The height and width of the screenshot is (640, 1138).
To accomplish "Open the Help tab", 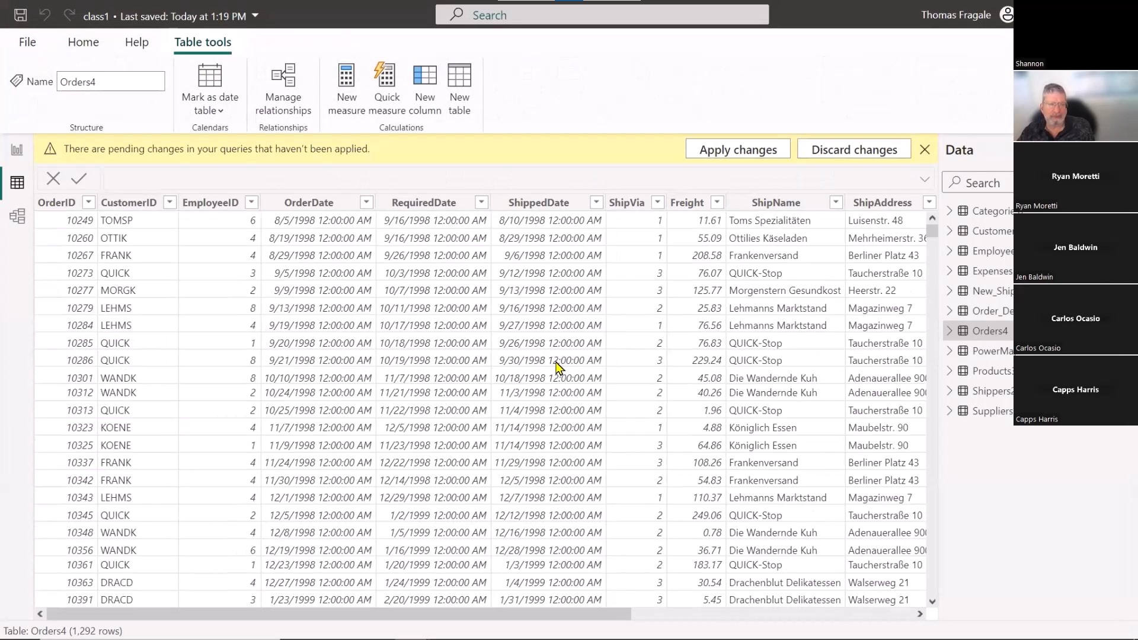I will [x=136, y=42].
